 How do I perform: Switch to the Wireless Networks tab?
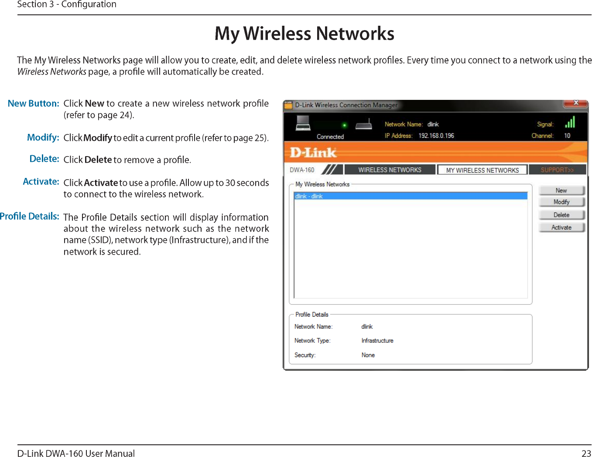tap(390, 170)
